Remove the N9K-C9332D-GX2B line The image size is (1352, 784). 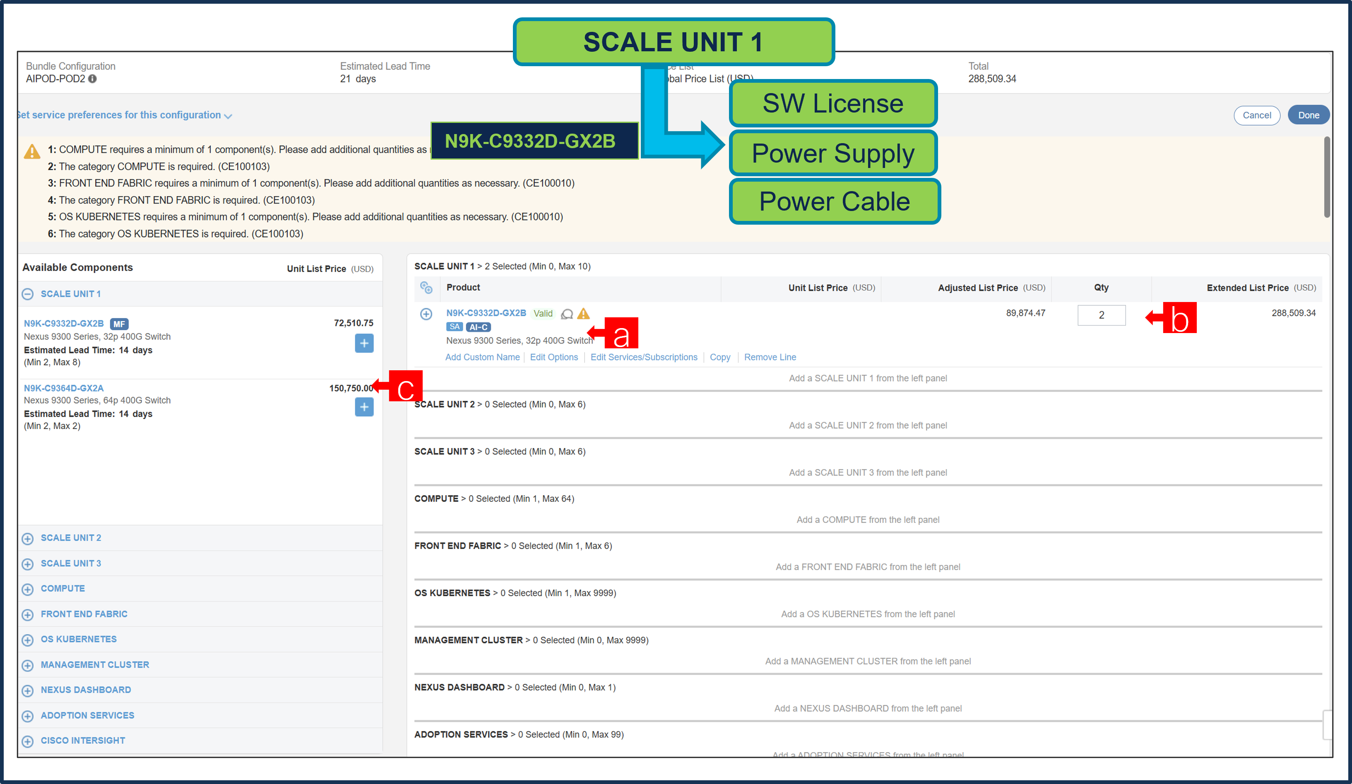(x=770, y=357)
